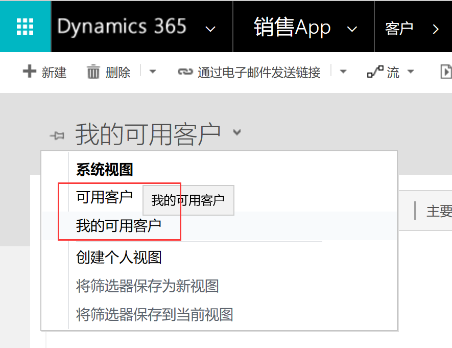This screenshot has height=348, width=452.
Task: Choose 通过电子邮件发送链接 command
Action: [259, 73]
